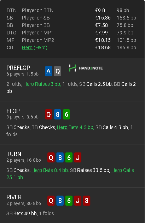Click the HAND2NOTE brand text
The width and height of the screenshot is (145, 223).
pos(91,68)
